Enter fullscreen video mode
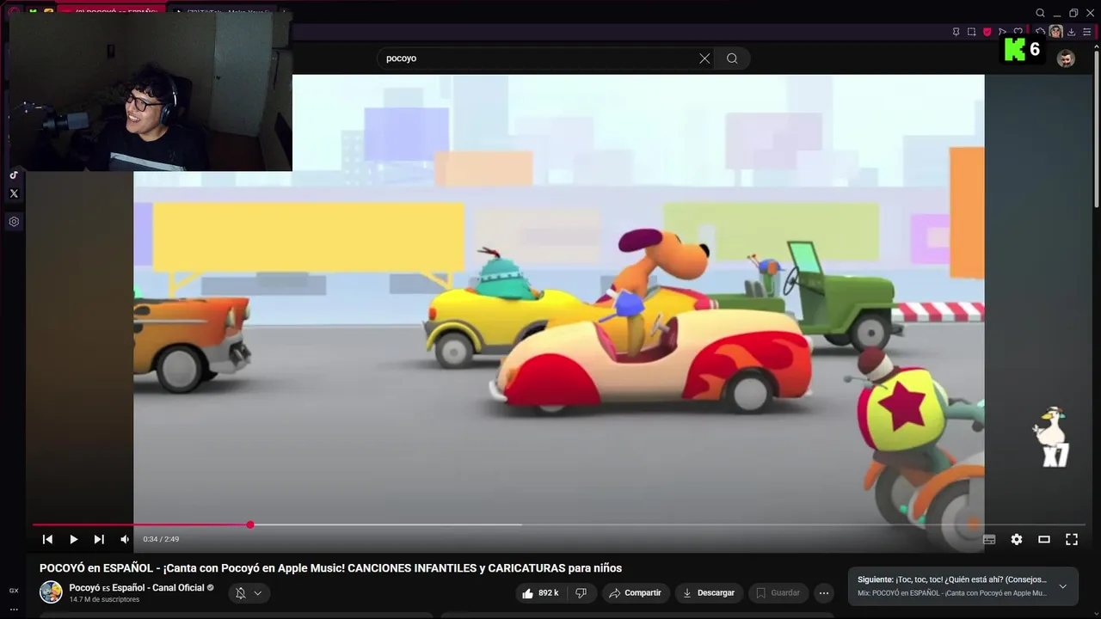The height and width of the screenshot is (619, 1101). coord(1072,539)
